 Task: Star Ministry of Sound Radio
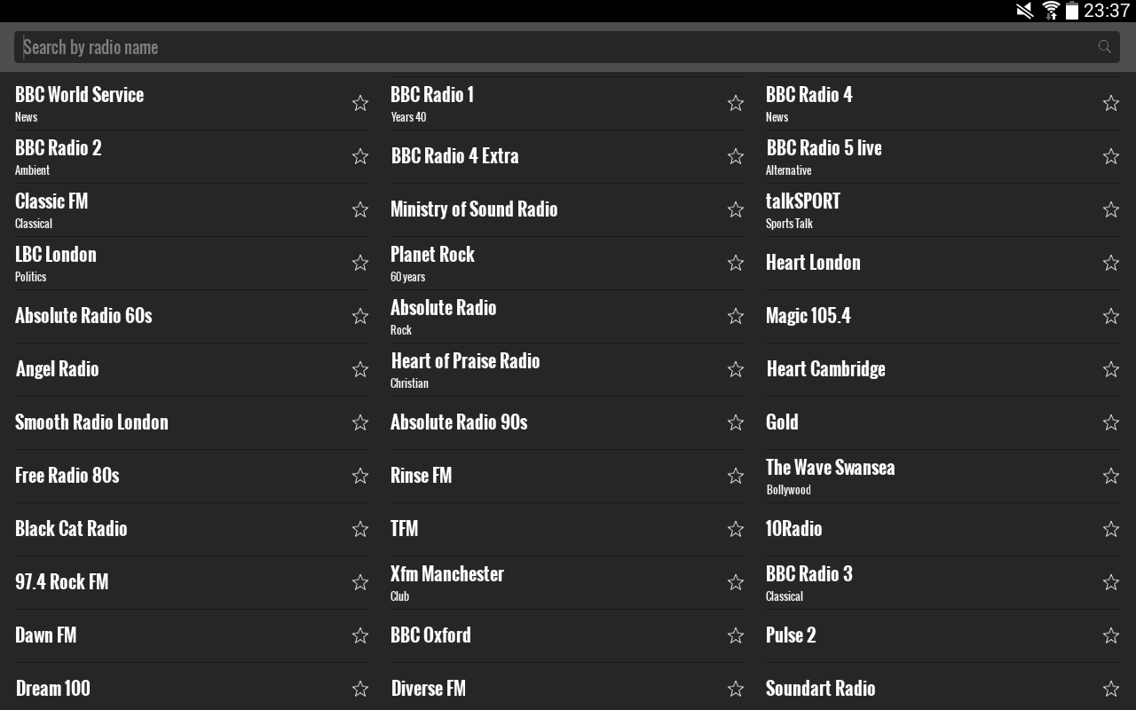[736, 209]
